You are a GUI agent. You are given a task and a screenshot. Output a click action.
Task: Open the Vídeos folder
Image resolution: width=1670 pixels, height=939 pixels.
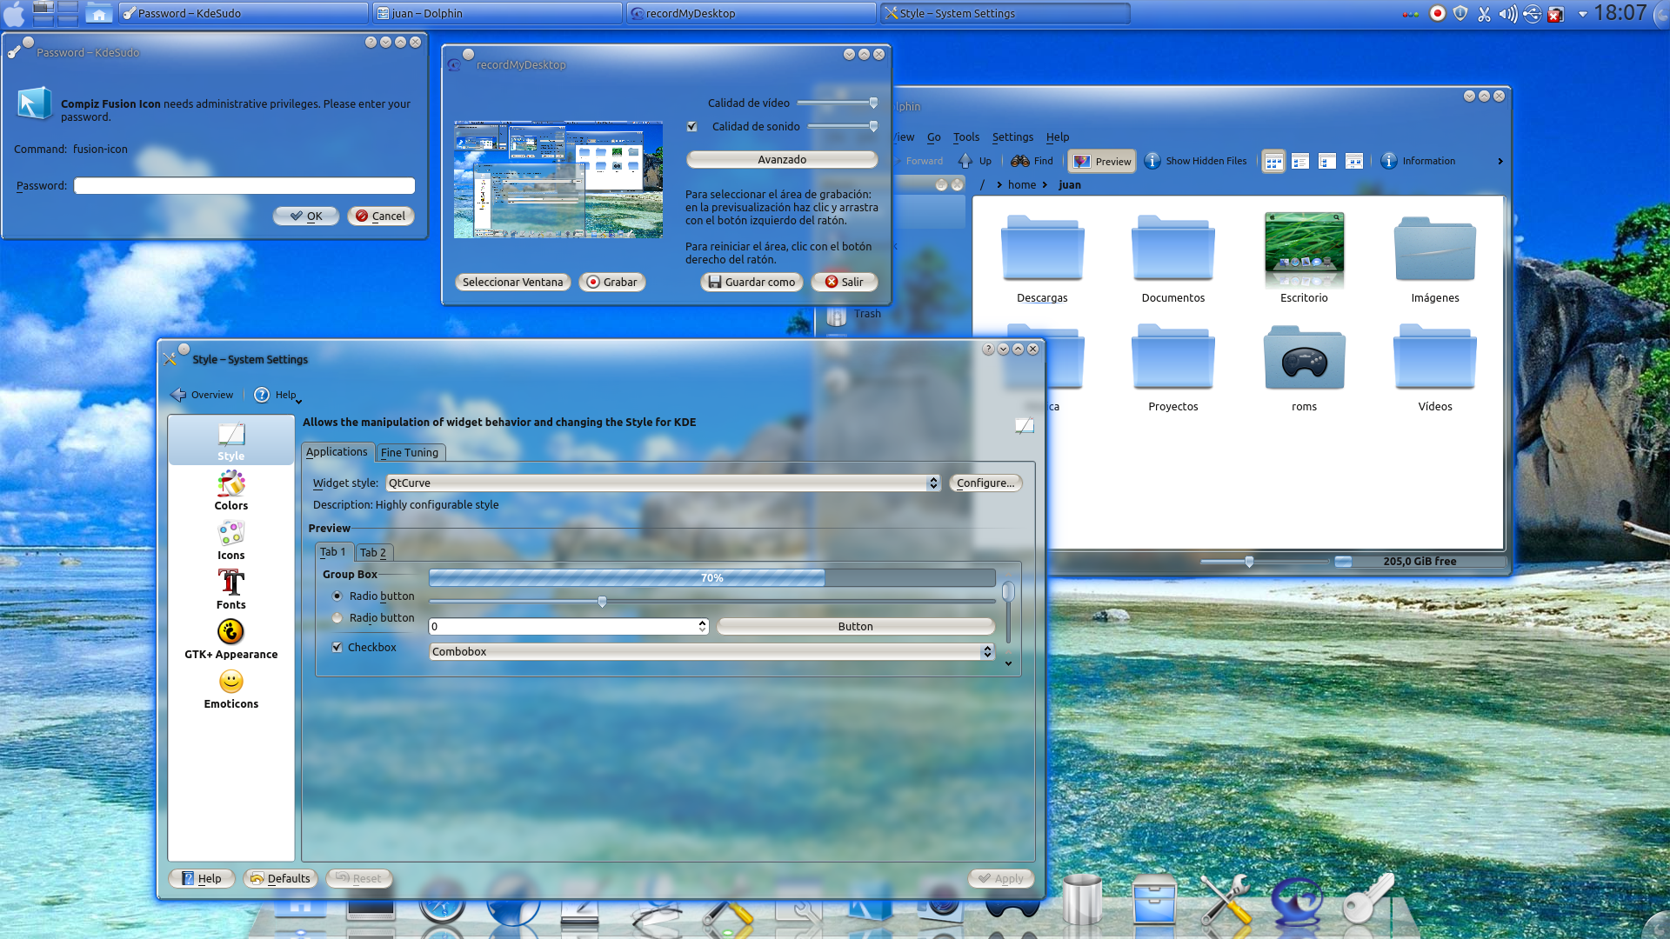[1435, 368]
